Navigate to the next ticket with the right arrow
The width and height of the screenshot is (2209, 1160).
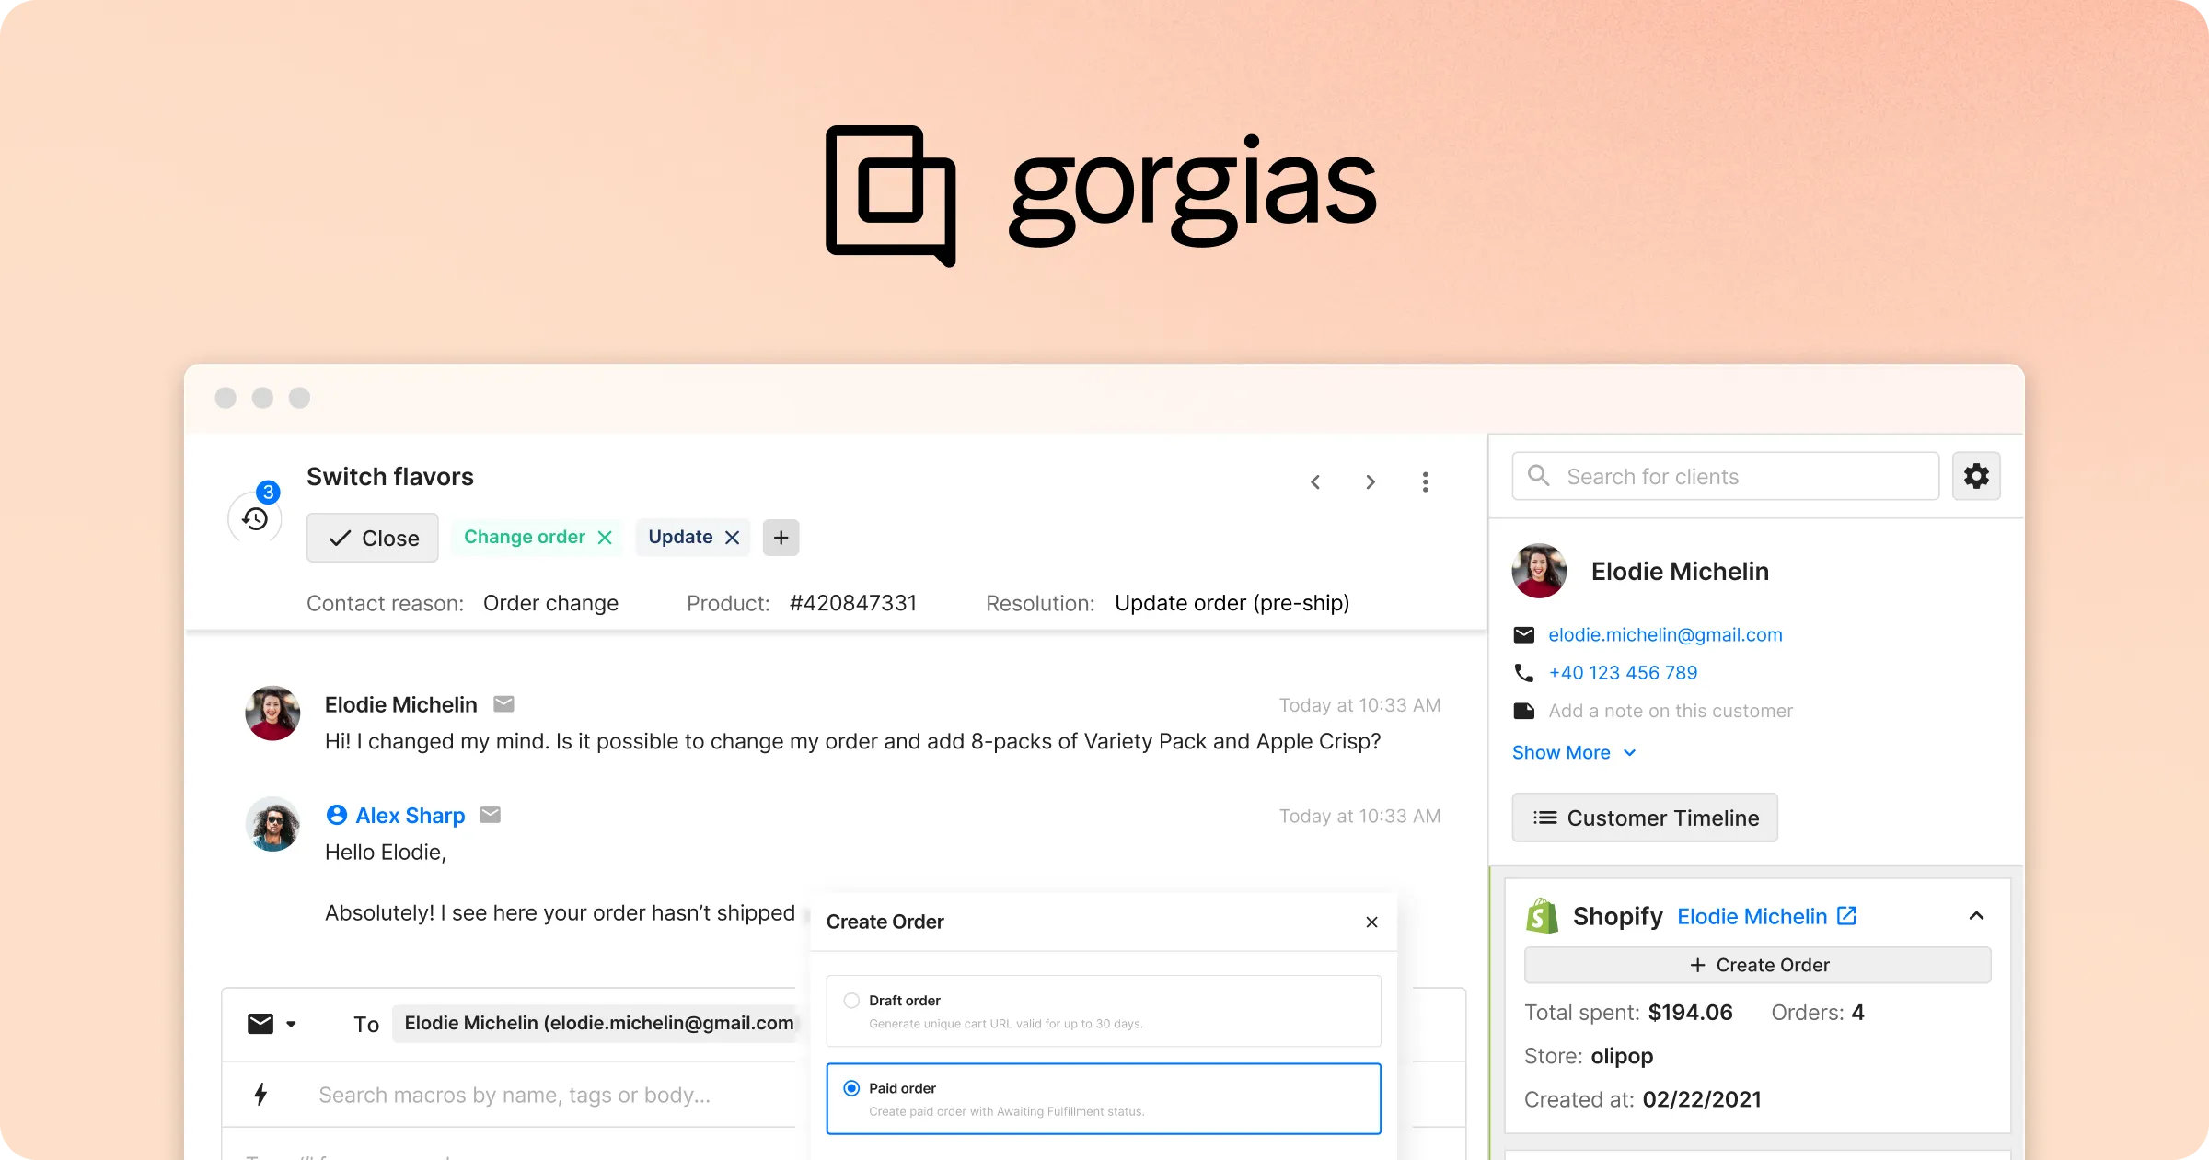(1371, 481)
